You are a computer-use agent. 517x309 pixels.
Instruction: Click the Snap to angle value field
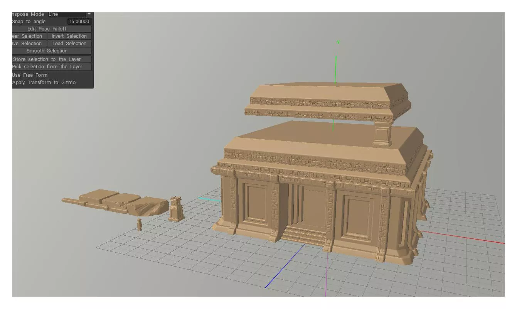79,22
